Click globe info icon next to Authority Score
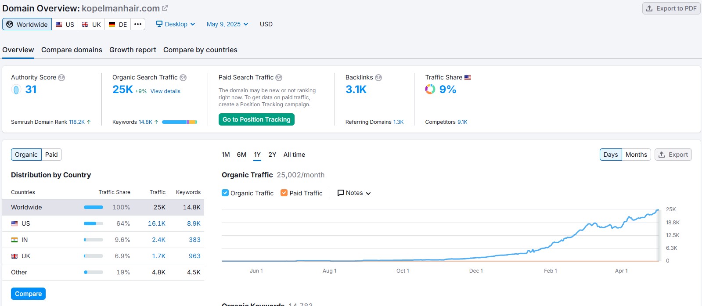This screenshot has width=702, height=306. click(x=61, y=78)
